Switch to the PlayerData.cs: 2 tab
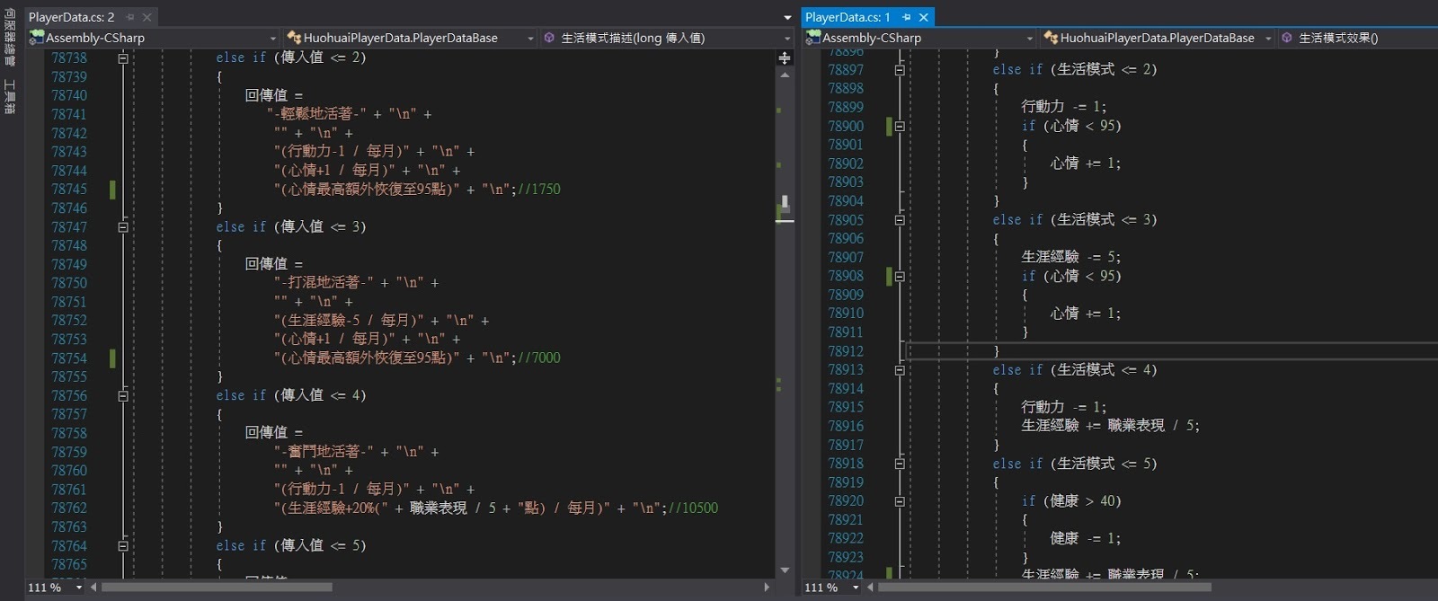 click(72, 17)
